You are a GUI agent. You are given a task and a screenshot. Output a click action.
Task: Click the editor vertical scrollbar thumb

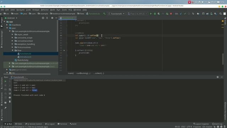223,59
